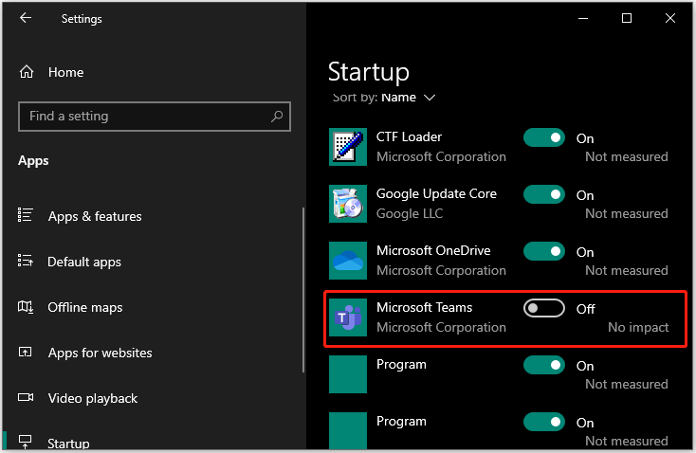696x453 pixels.
Task: Click the Home icon in sidebar
Action: (x=27, y=72)
